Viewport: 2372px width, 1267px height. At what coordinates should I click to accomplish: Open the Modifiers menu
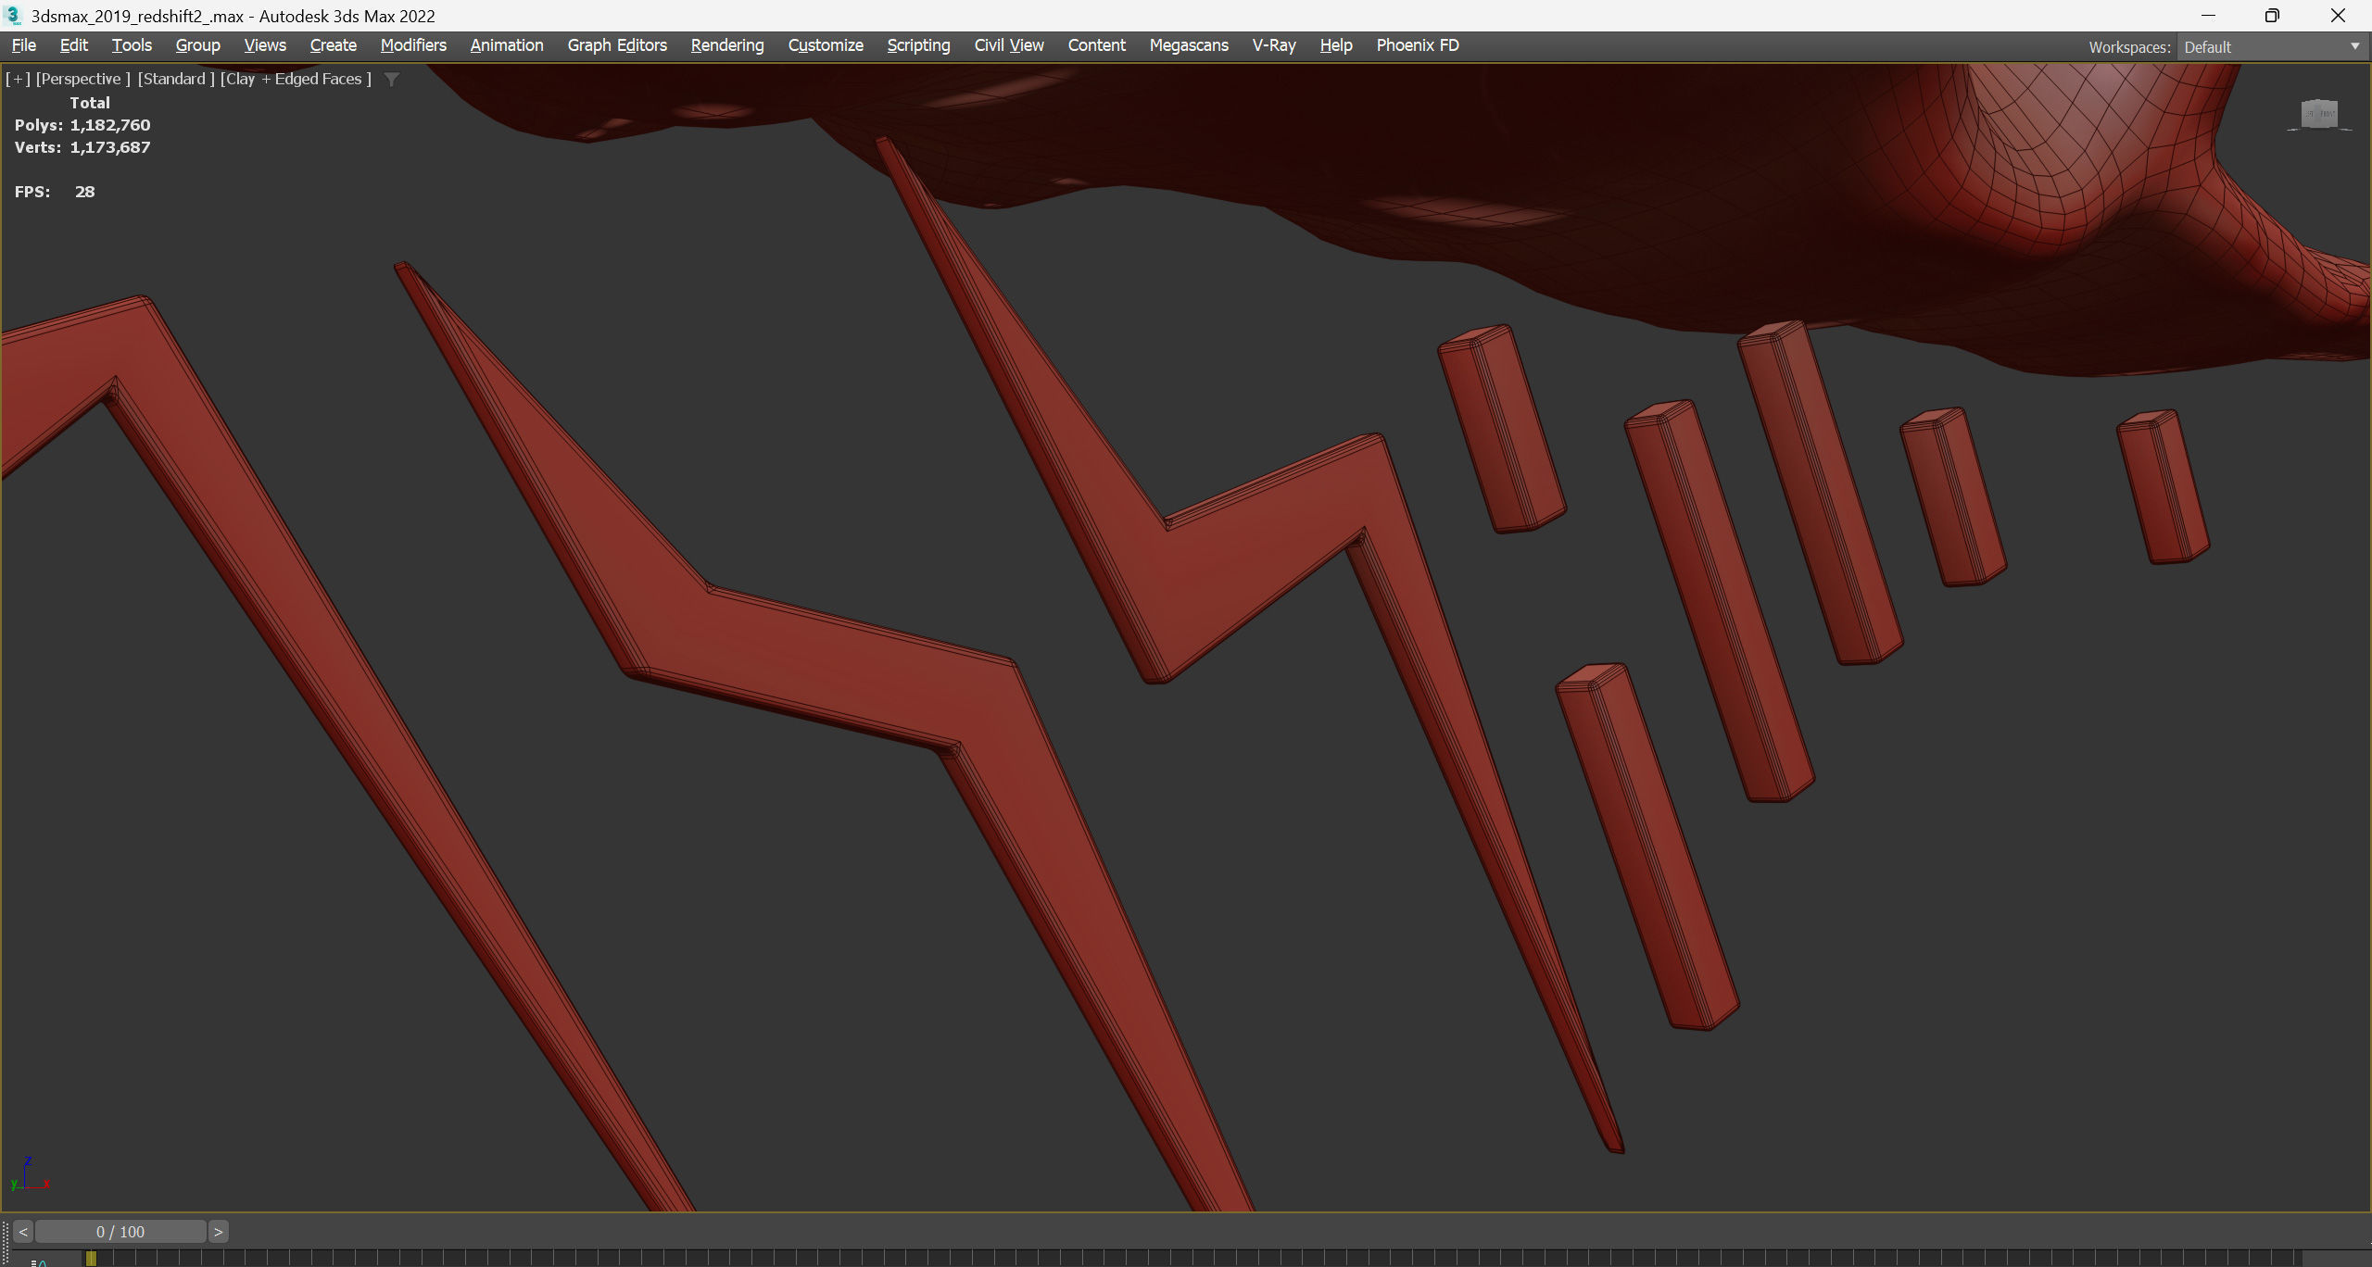click(x=413, y=45)
